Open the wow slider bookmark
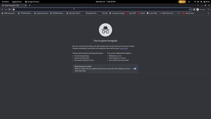Screen dimensions: 211x119 152,13
